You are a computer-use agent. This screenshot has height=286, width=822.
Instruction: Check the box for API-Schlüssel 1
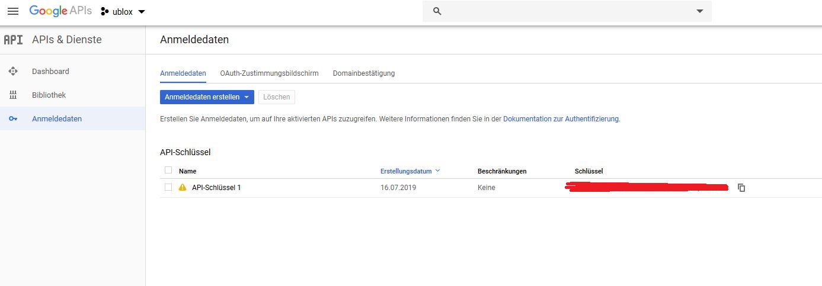click(x=168, y=188)
